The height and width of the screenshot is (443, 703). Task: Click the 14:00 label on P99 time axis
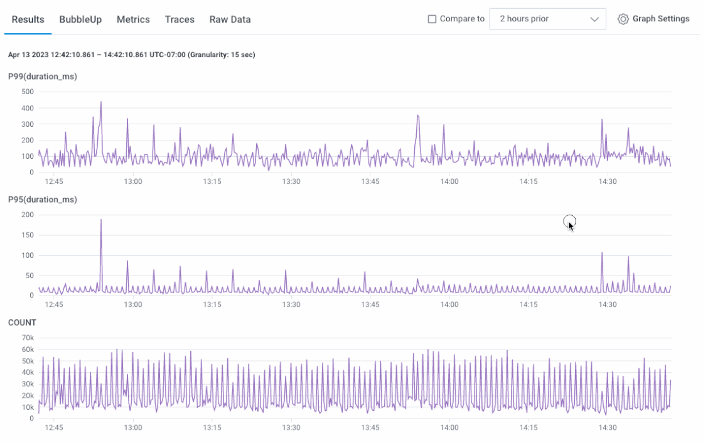click(449, 182)
